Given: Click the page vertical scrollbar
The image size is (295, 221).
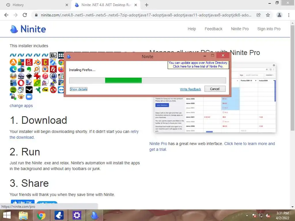Looking at the screenshot, I should (x=292, y=78).
